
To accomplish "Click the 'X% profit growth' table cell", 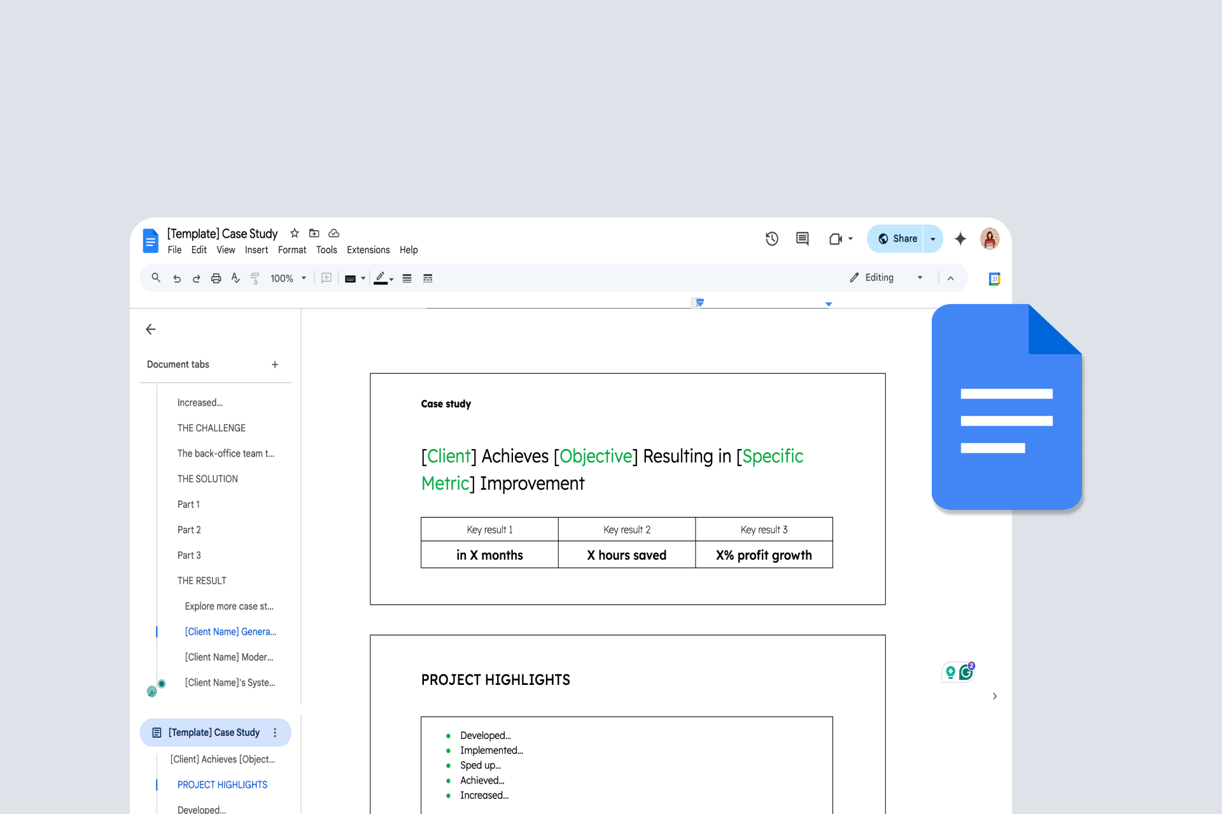I will click(x=764, y=555).
